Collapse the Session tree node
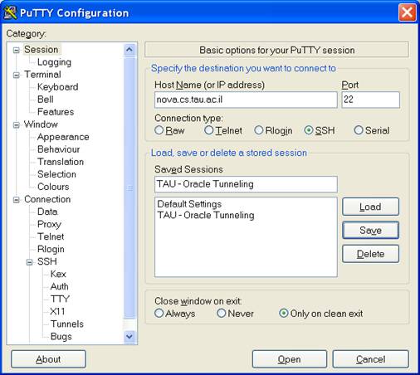This screenshot has height=375, width=420. click(x=17, y=50)
